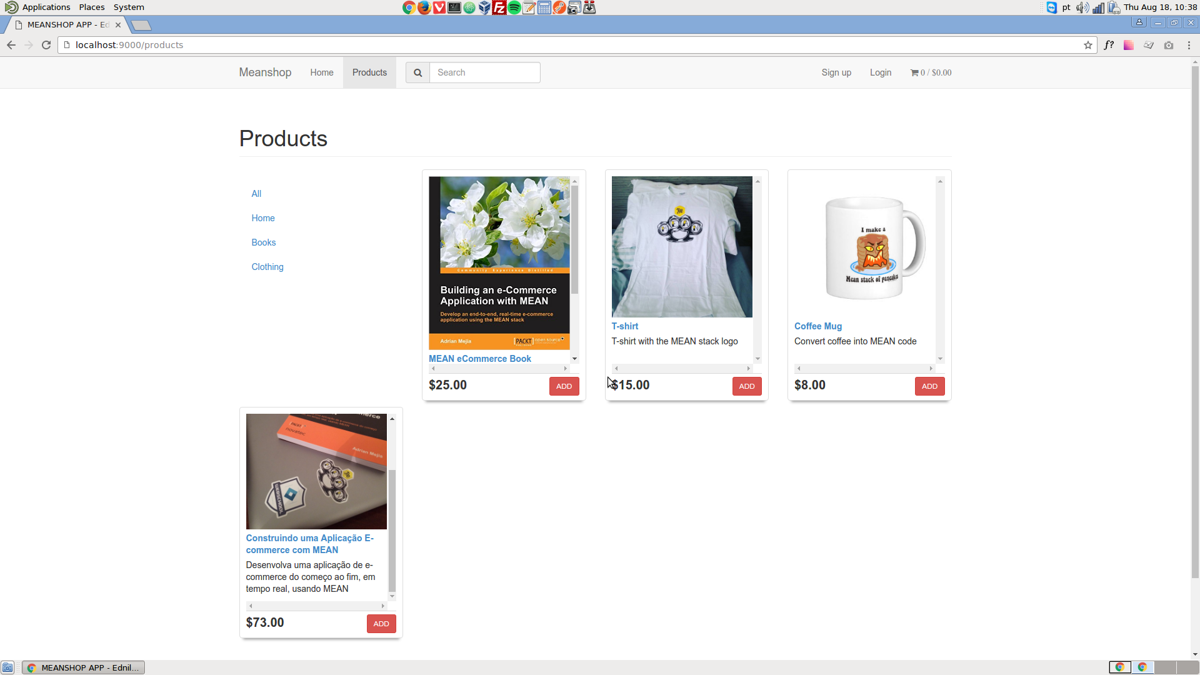This screenshot has height=675, width=1200.
Task: Open the screenshot tool launcher
Action: (574, 7)
